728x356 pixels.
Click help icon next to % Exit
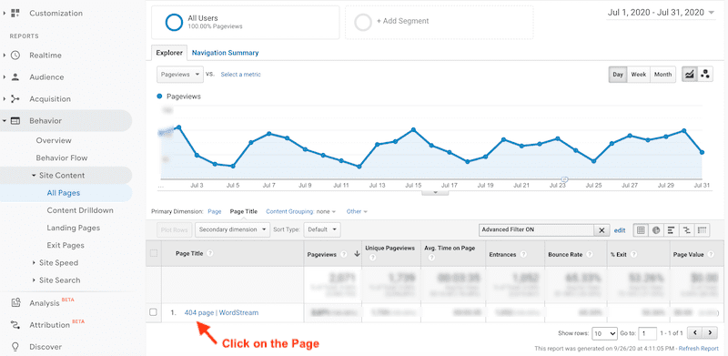coord(633,254)
